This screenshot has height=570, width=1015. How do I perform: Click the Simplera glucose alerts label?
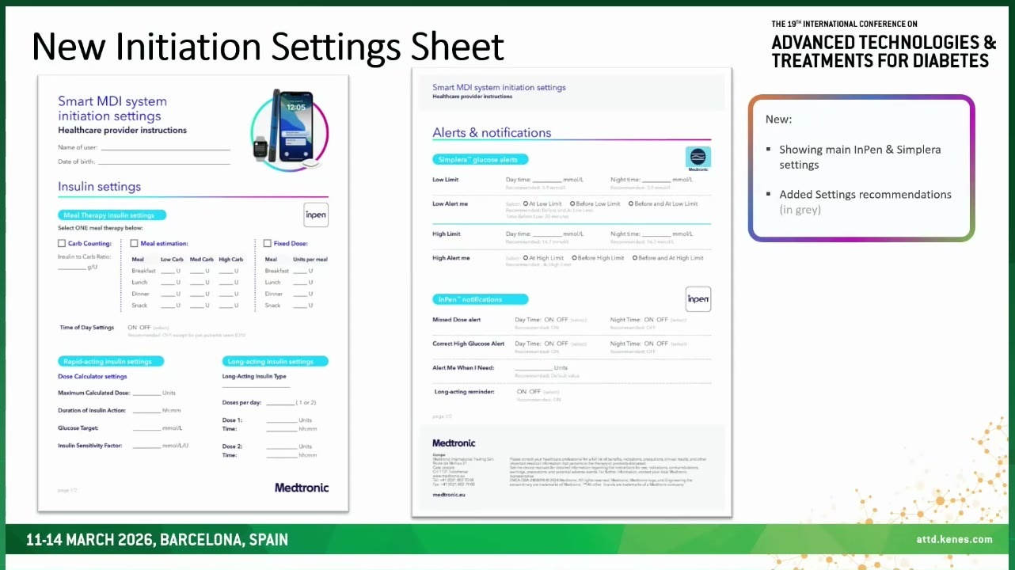480,160
